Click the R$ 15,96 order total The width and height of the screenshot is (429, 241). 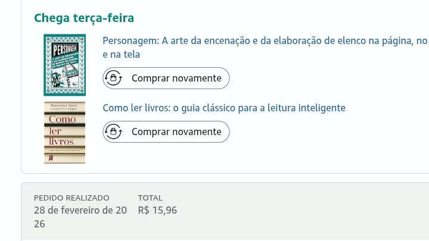click(157, 210)
